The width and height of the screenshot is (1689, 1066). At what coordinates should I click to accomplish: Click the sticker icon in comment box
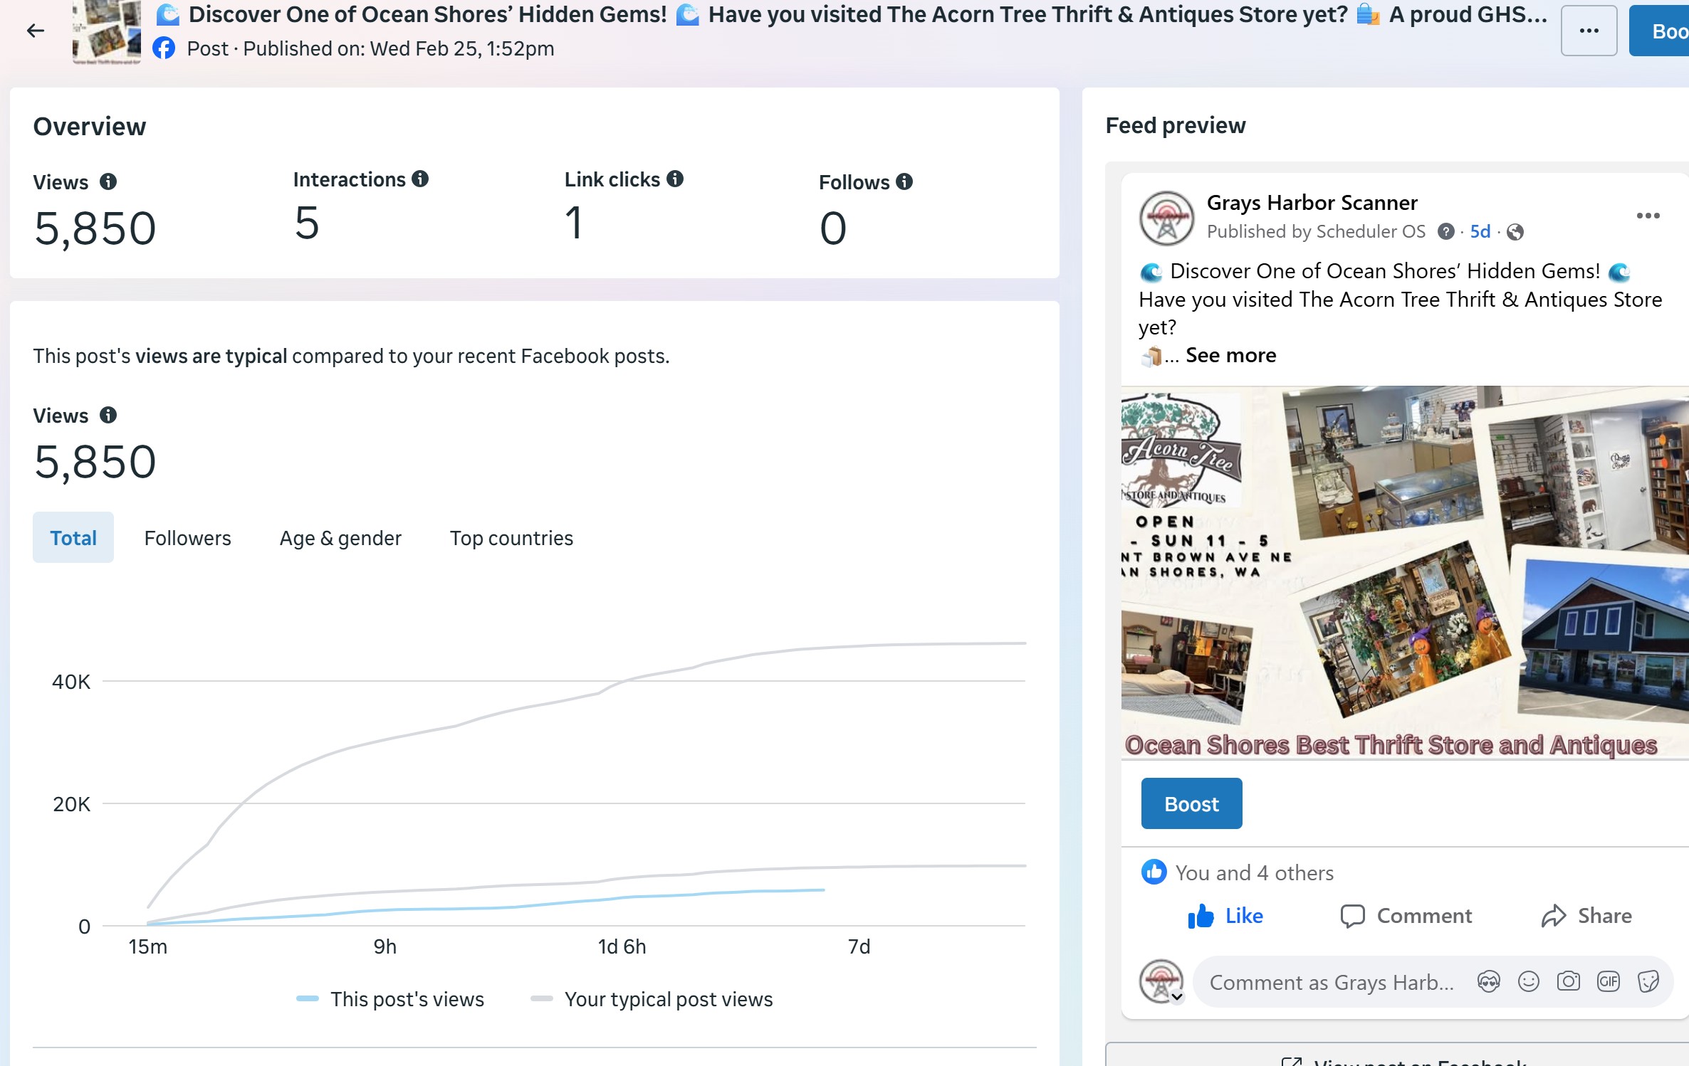[x=1648, y=981]
